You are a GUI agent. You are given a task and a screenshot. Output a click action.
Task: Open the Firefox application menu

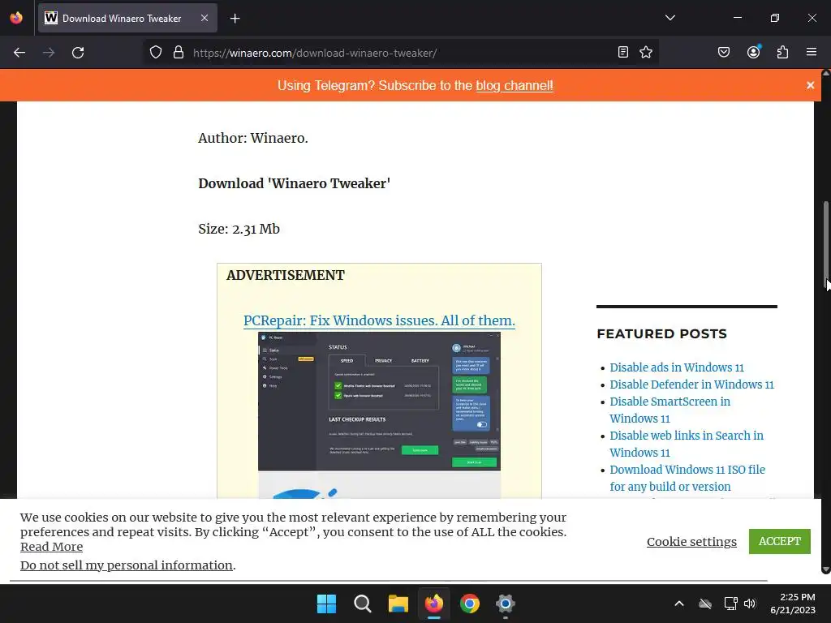[812, 52]
